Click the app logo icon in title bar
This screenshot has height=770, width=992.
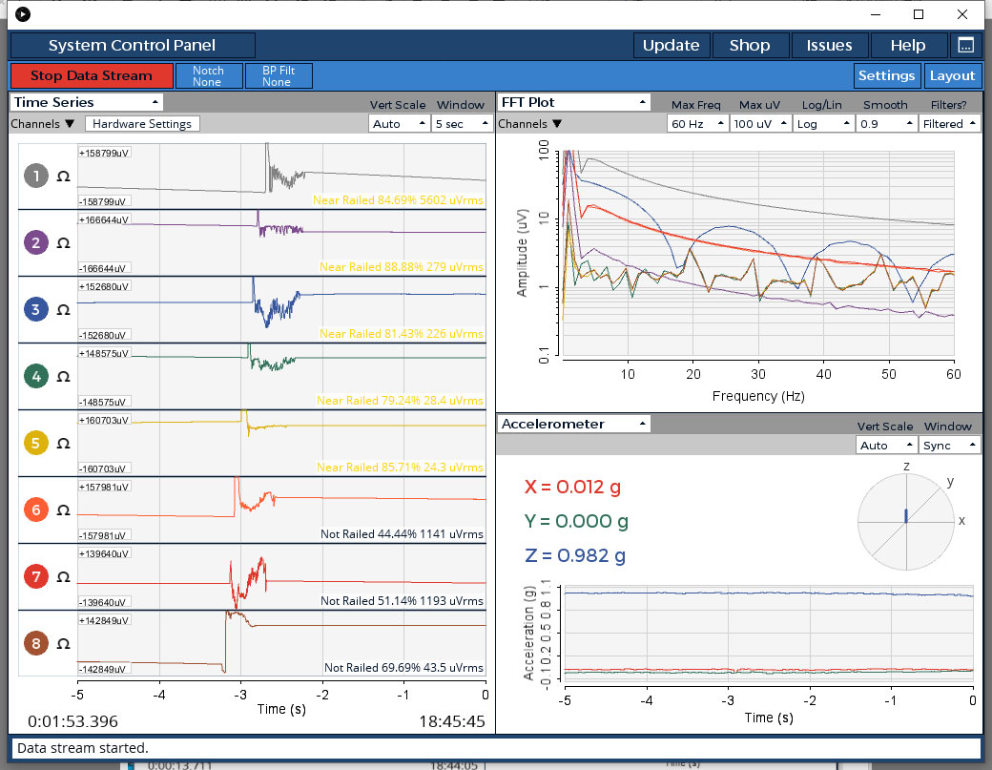pyautogui.click(x=23, y=13)
